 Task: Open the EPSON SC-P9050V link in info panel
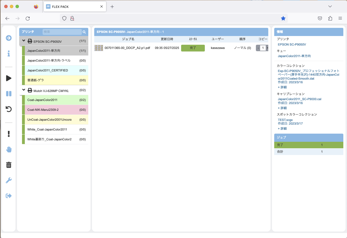[x=292, y=44]
